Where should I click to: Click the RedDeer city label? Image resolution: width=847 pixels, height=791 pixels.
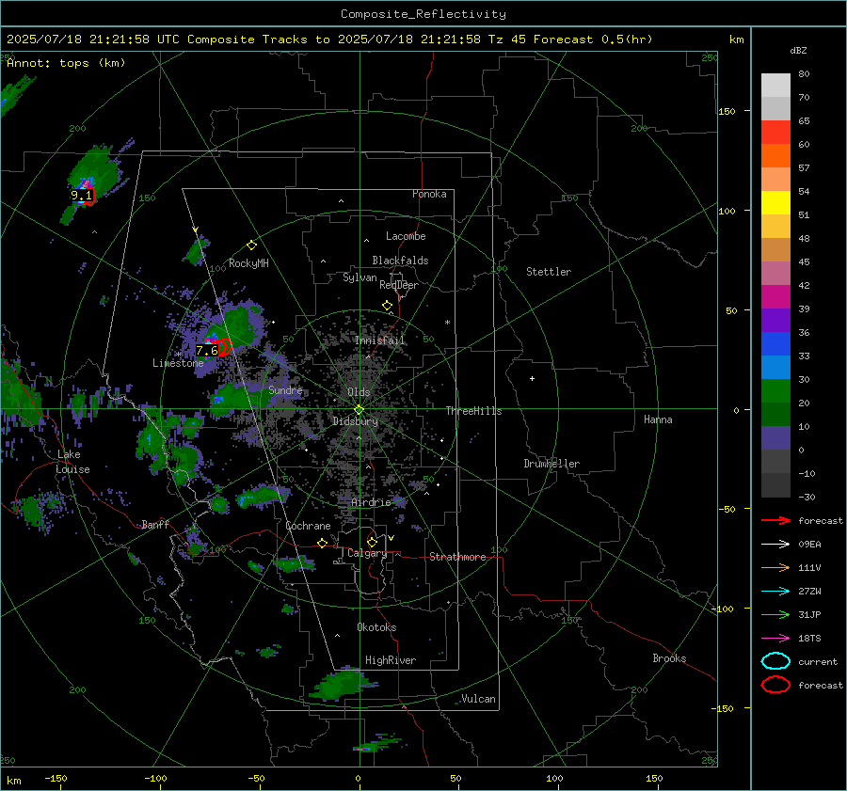(x=399, y=285)
